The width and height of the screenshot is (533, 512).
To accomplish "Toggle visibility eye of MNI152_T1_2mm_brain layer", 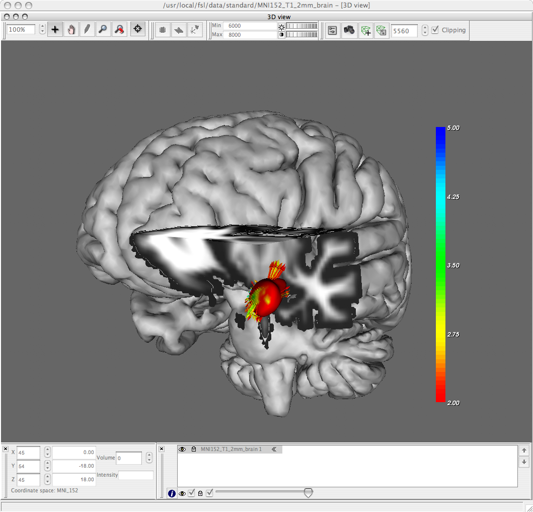I will click(x=182, y=449).
